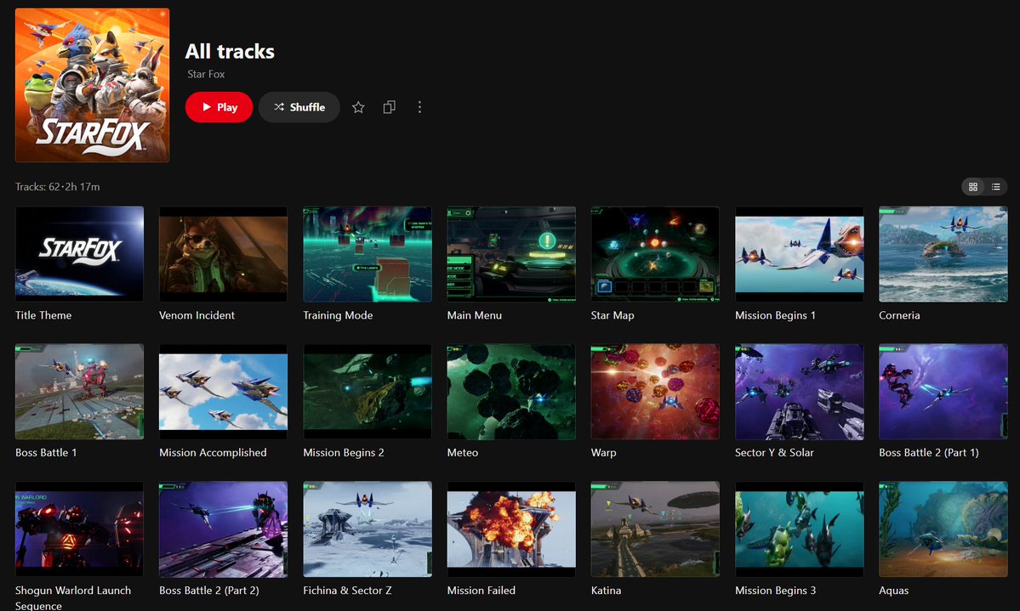1020x611 pixels.
Task: Click the 'Meteo' track title
Action: coord(463,452)
